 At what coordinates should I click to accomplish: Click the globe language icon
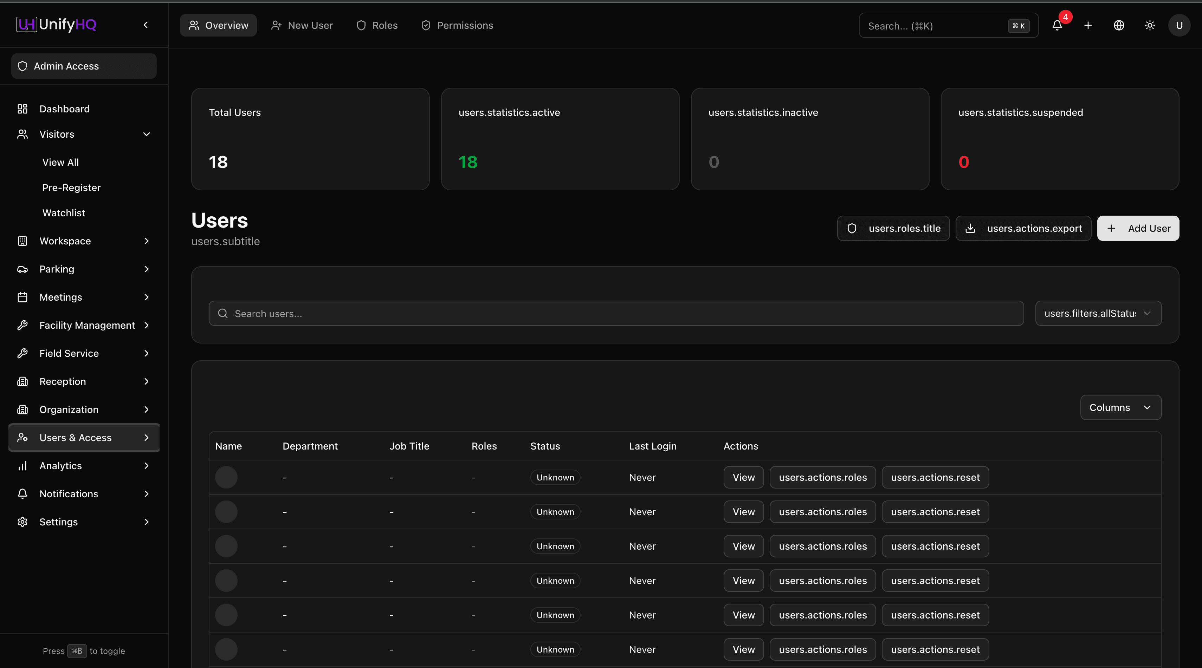click(1118, 25)
